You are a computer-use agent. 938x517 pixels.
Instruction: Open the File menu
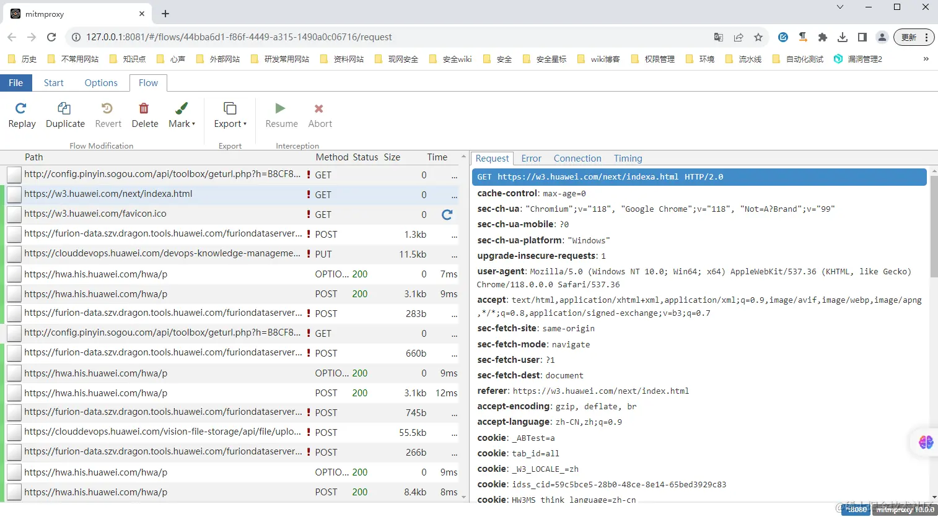[15, 83]
